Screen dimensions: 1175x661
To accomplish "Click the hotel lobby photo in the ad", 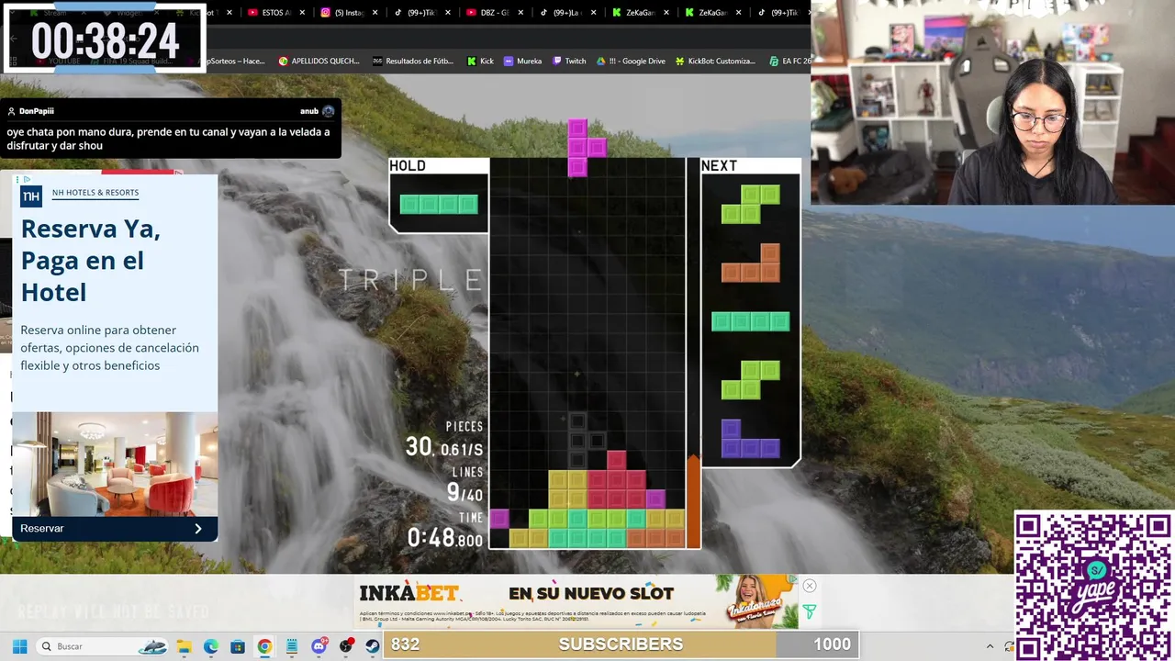I will pos(115,464).
